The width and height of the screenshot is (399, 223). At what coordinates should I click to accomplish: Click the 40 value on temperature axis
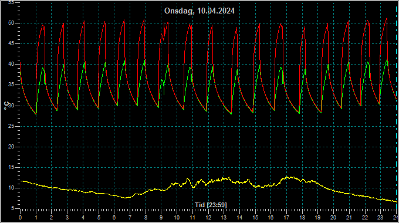tap(11, 64)
